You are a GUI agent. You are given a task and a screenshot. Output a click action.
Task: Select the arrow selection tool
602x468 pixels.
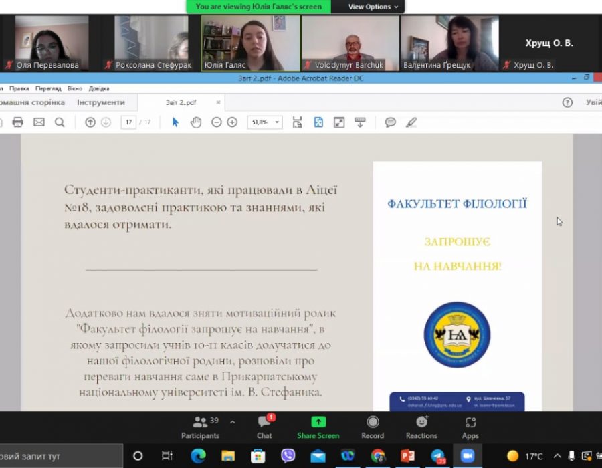click(175, 122)
